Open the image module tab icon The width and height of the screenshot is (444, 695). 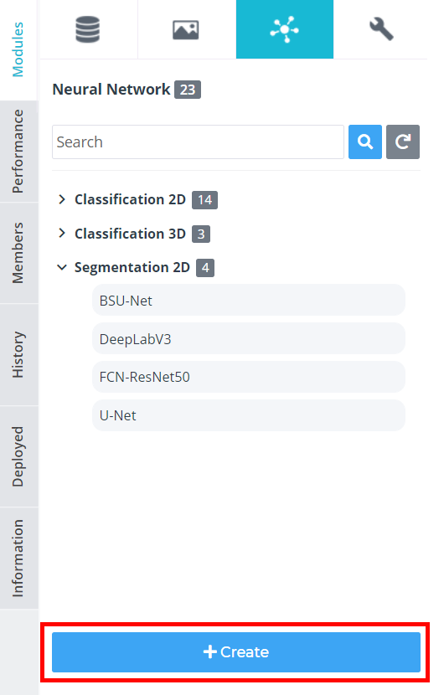[186, 29]
